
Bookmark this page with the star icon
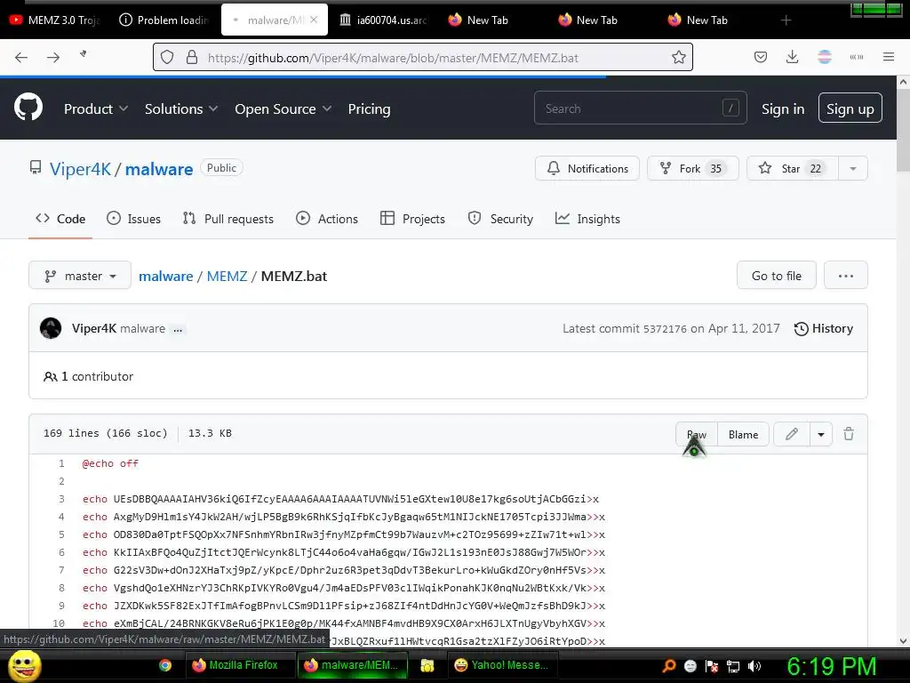(x=678, y=57)
